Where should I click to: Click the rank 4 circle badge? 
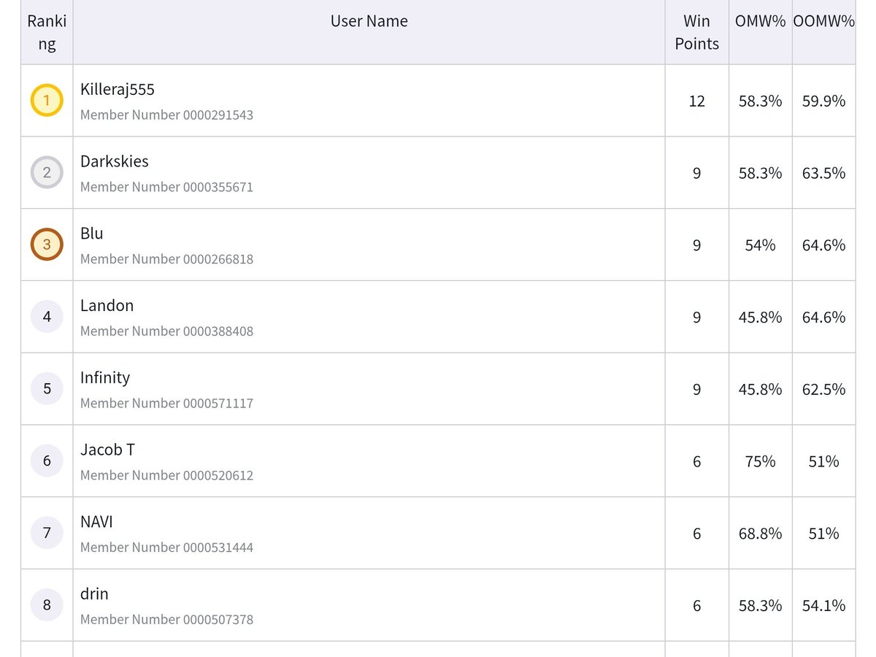[x=47, y=317]
